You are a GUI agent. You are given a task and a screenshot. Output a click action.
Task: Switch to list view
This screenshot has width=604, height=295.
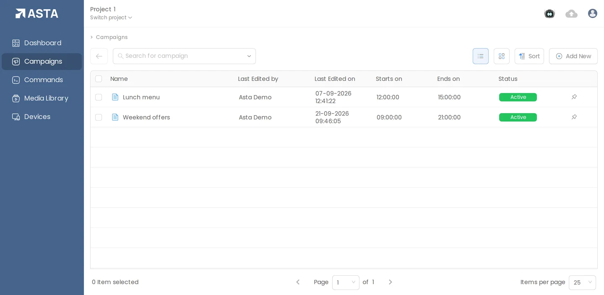click(481, 56)
